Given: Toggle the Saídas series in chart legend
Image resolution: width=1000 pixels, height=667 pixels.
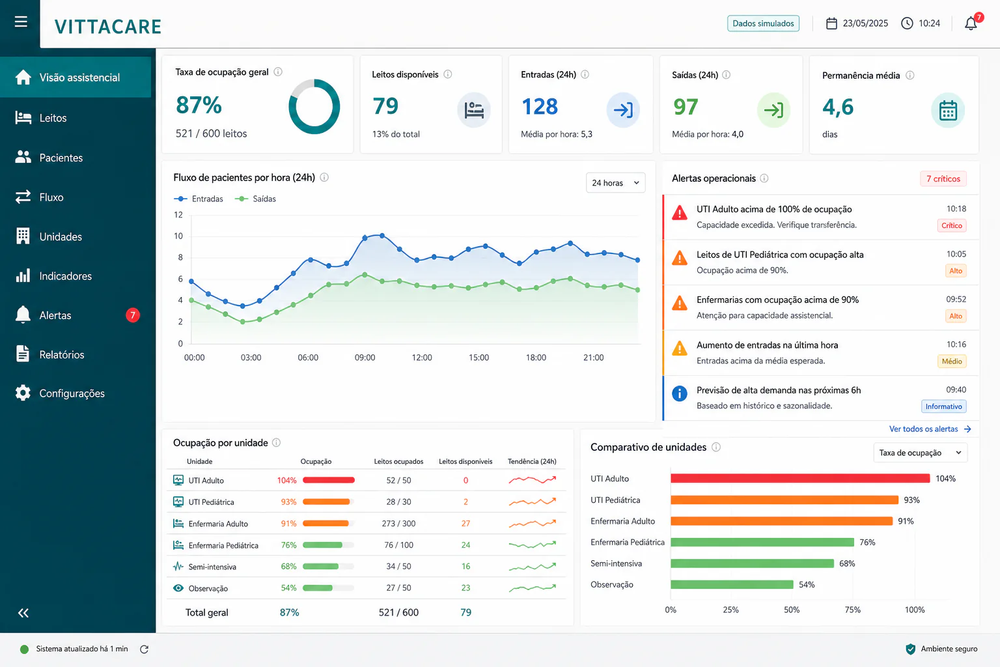Looking at the screenshot, I should tap(255, 199).
